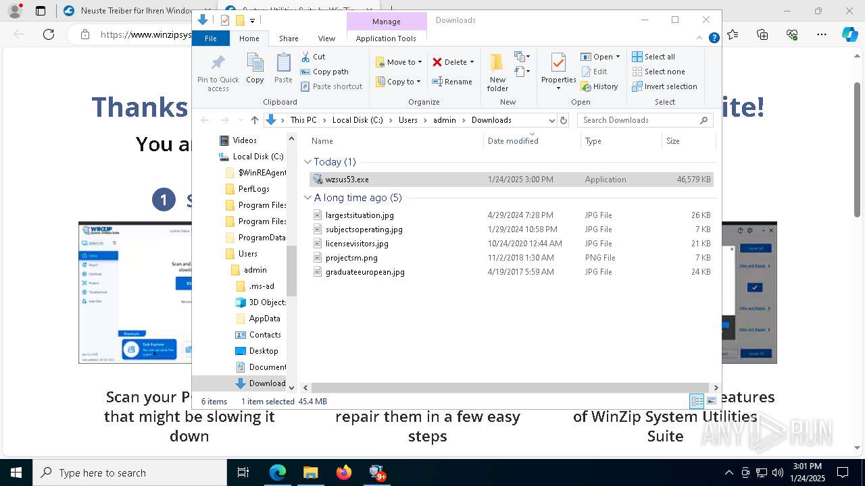Sort files by the Size column
Image resolution: width=865 pixels, height=486 pixels.
click(x=688, y=141)
